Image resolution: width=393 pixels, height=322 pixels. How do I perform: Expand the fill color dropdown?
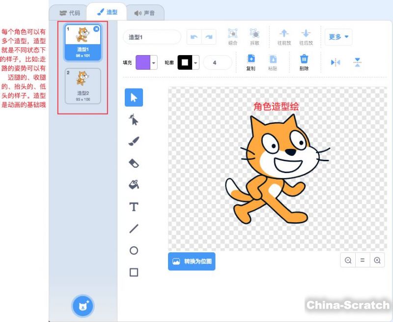coord(154,62)
